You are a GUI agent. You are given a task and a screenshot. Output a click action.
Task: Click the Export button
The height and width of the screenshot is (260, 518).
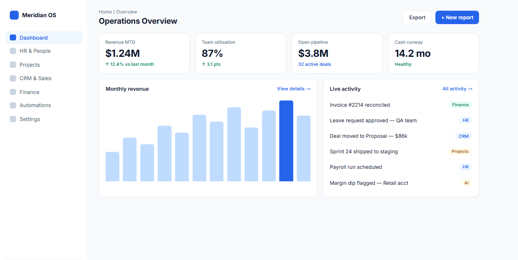click(x=417, y=18)
